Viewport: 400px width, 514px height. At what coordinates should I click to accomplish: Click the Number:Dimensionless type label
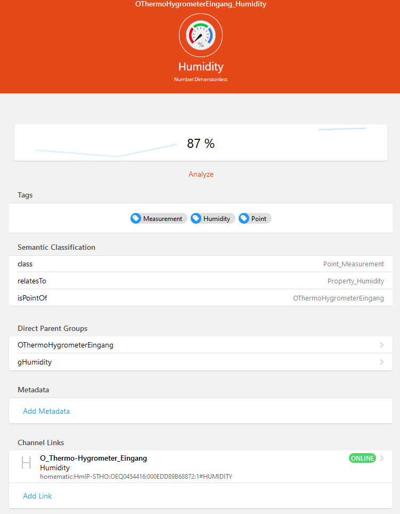pos(201,80)
